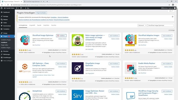Open ShortPixel Adaptive Images icon
178x100 pixels.
click(x=130, y=40)
